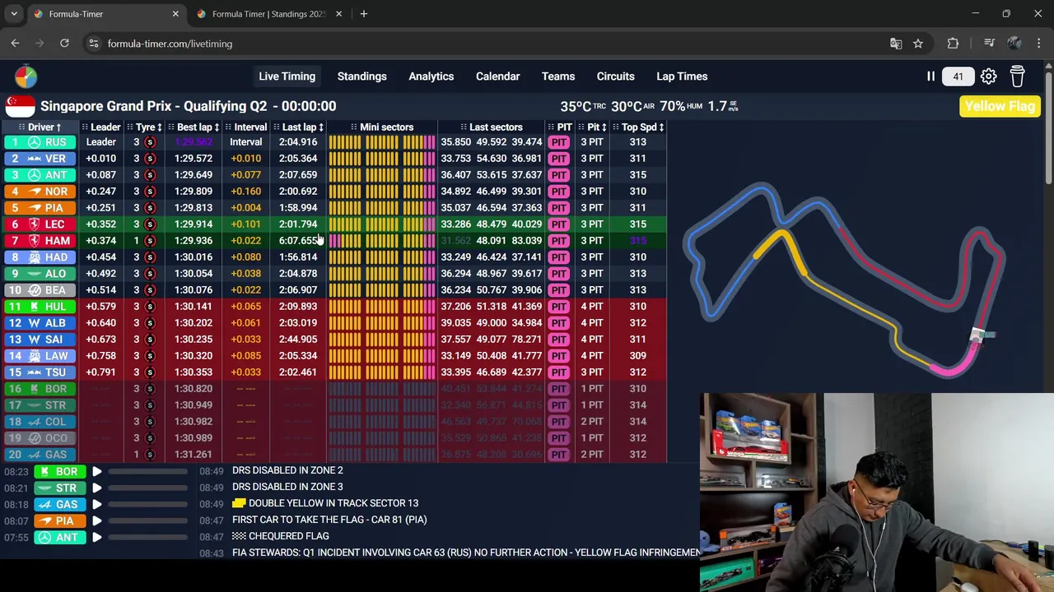Seek in the BOR radio progress bar

pos(149,472)
